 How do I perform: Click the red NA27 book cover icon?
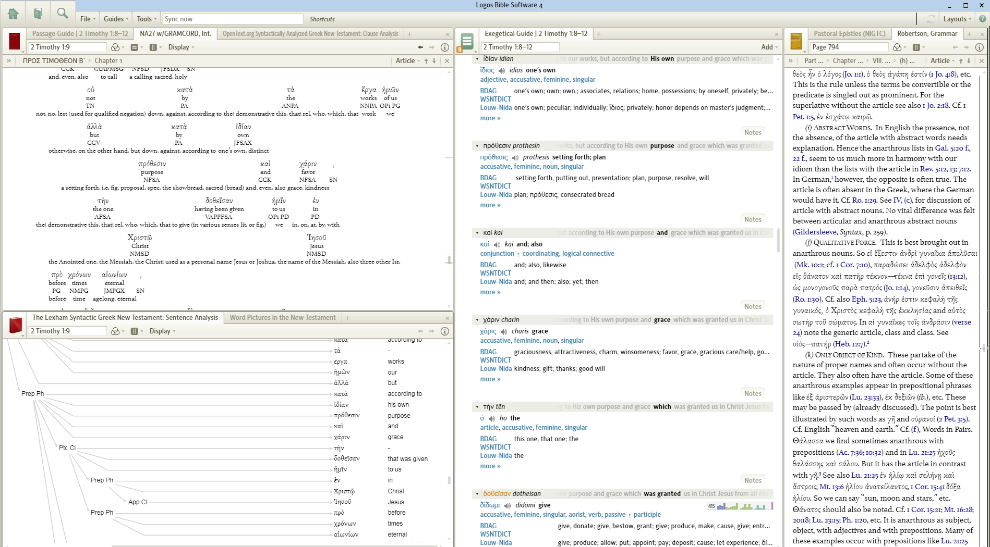[x=15, y=41]
